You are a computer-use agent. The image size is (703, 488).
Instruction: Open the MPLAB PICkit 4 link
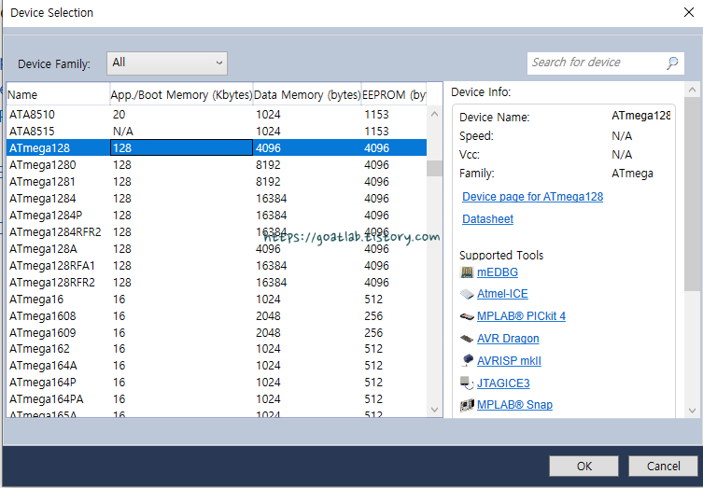pos(521,316)
